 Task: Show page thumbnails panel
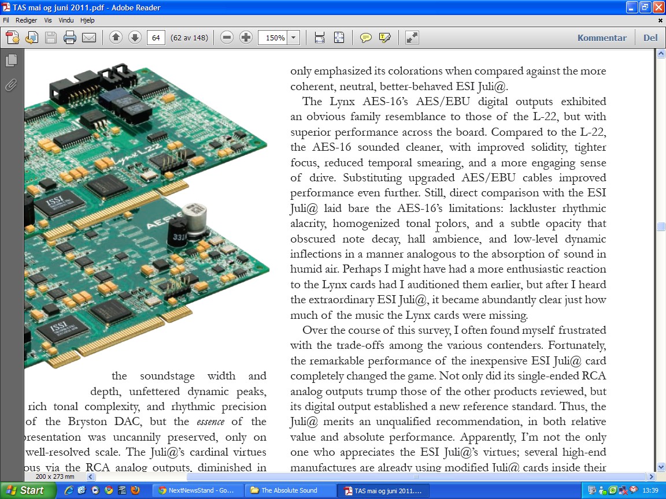click(12, 60)
